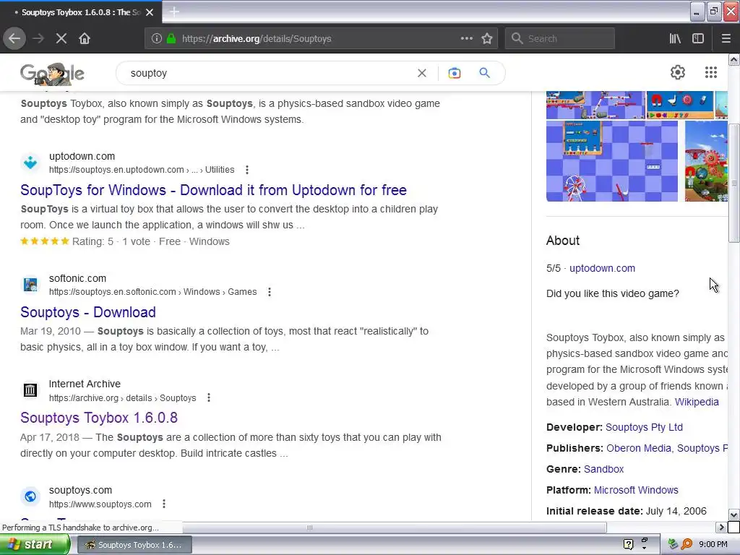Screen dimensions: 740x555
Task: Close the Souptoys Toybox tab
Action: pos(150,12)
